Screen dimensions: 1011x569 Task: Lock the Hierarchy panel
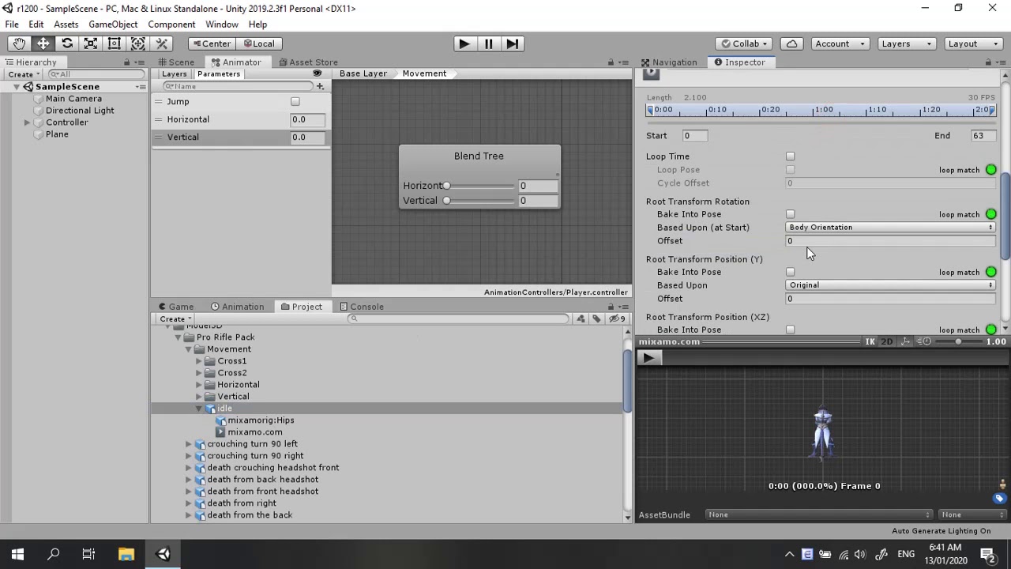(126, 62)
